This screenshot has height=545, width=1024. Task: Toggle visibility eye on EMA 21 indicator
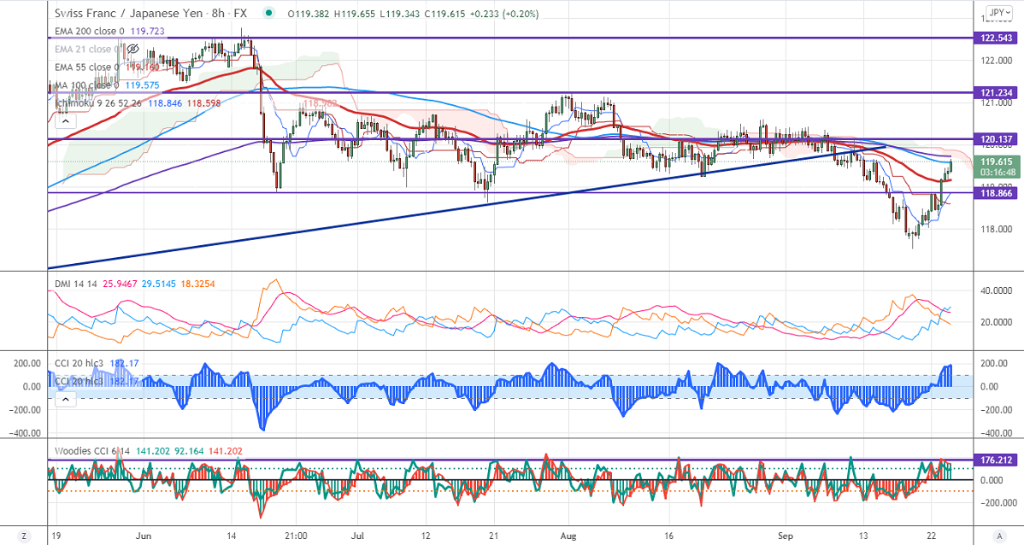[x=132, y=49]
